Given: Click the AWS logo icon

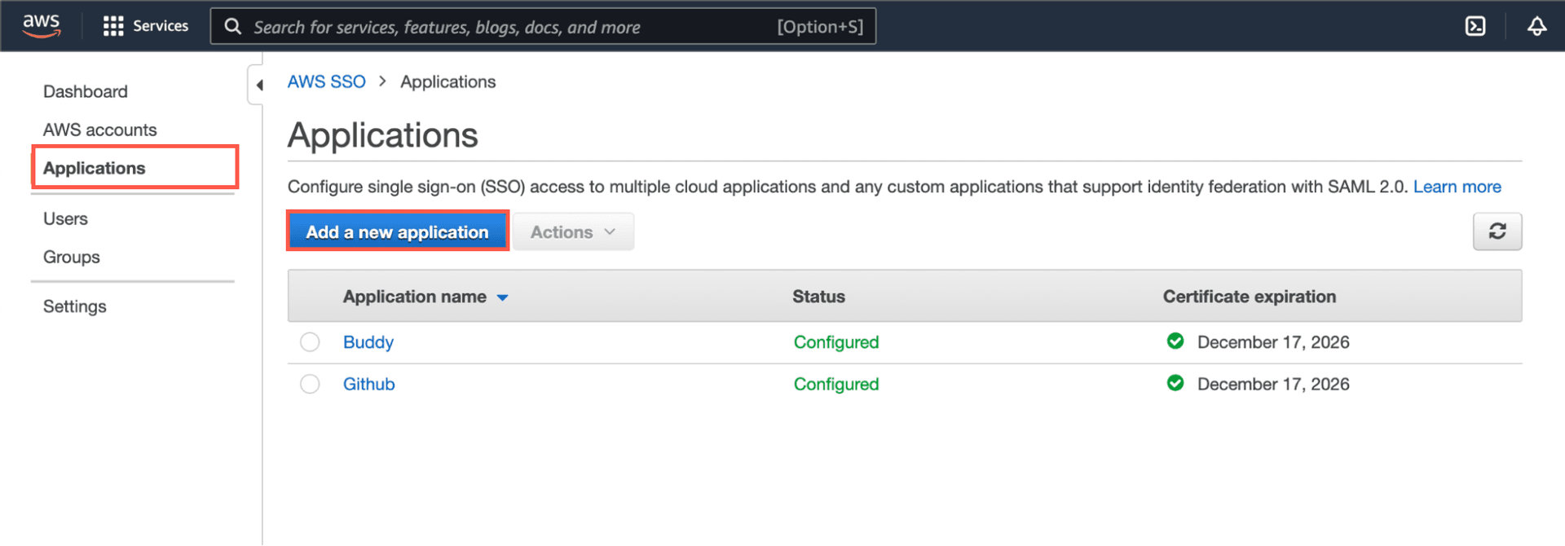Looking at the screenshot, I should 41,25.
